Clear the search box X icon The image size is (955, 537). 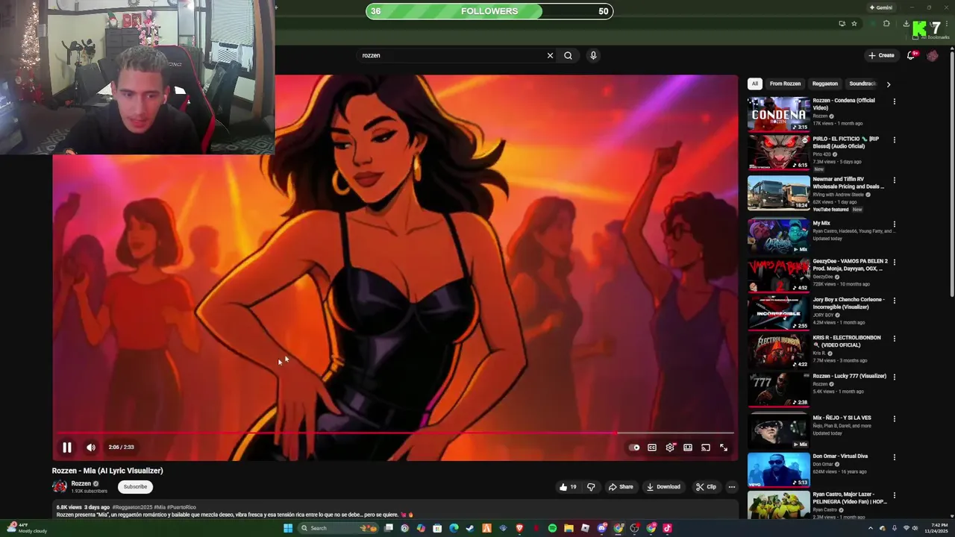[x=550, y=55]
